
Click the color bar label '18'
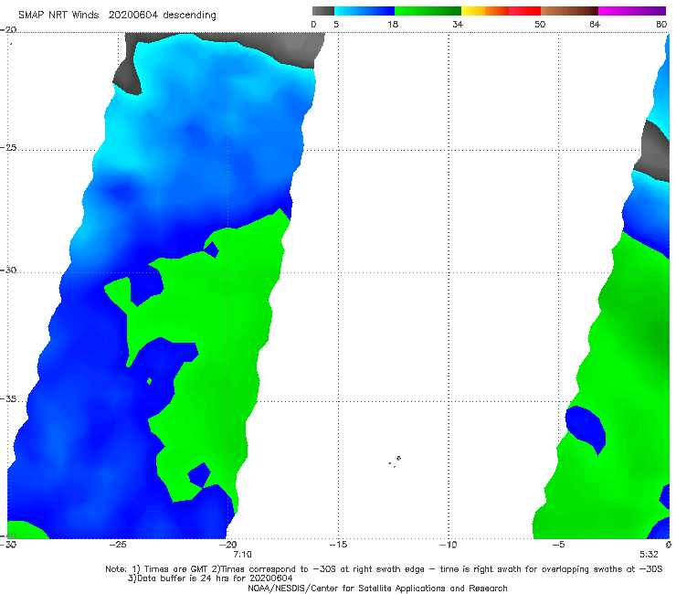[393, 24]
